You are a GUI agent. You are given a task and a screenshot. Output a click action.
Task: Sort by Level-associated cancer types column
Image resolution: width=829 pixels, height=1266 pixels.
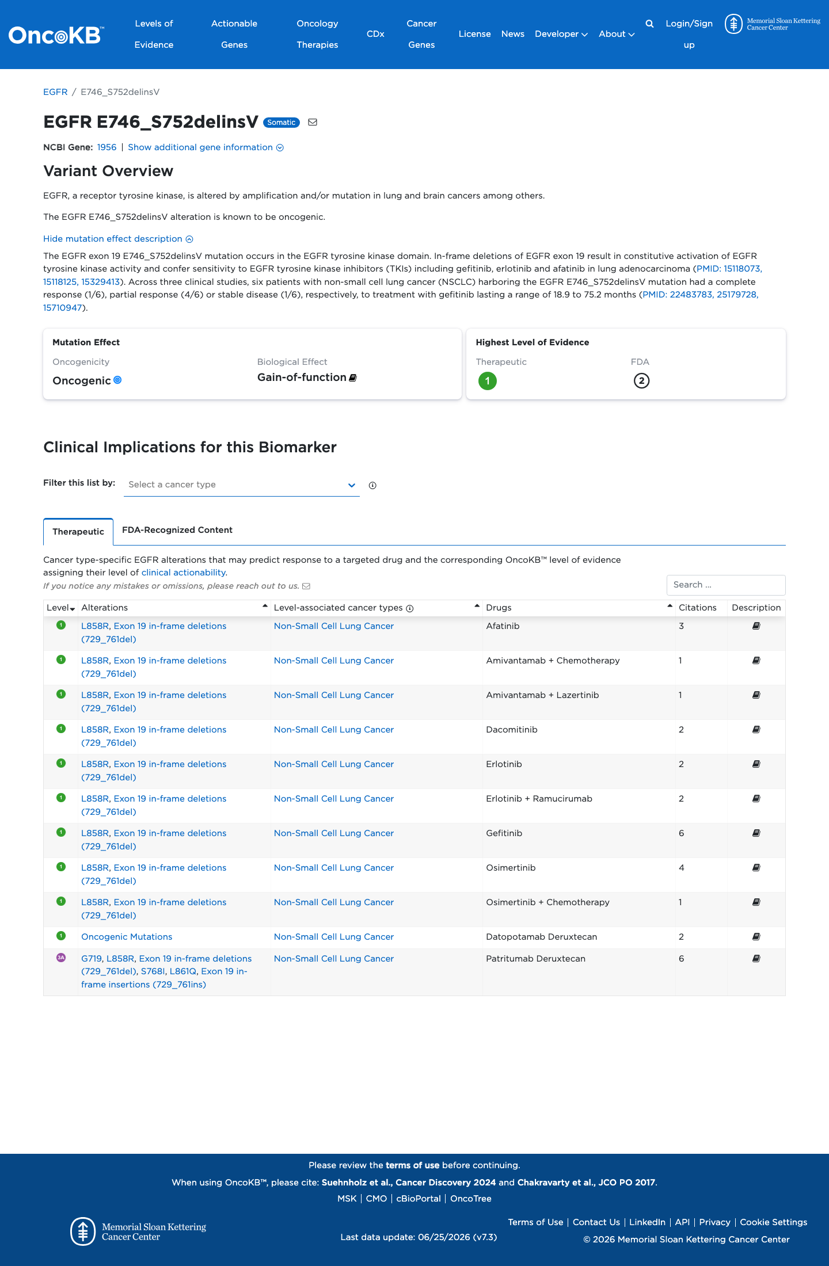[x=377, y=608]
